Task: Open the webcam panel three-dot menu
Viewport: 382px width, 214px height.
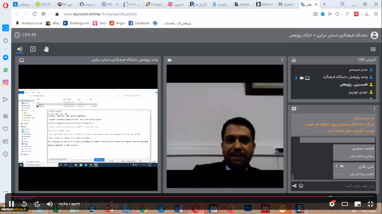Action: click(x=282, y=60)
